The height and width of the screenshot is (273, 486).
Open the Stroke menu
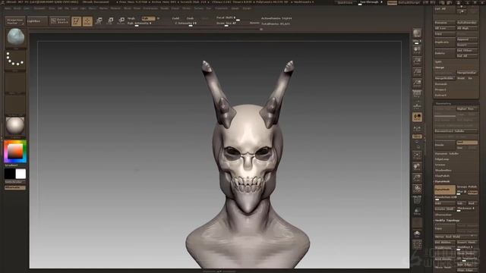tap(186, 8)
